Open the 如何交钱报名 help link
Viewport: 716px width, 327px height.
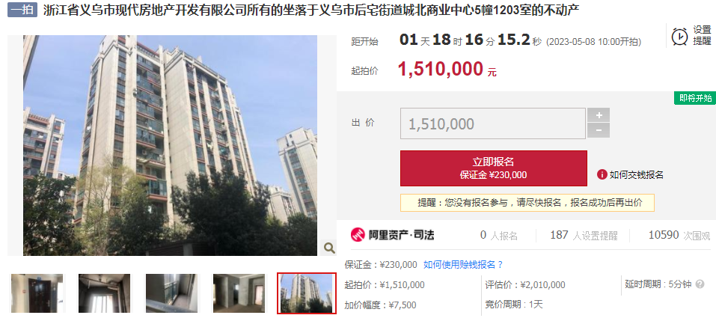pos(636,174)
